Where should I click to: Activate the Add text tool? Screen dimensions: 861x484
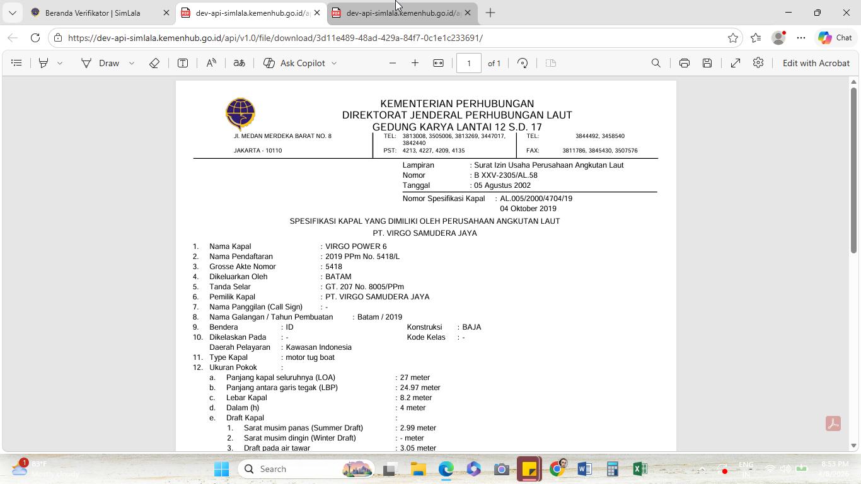[183, 63]
